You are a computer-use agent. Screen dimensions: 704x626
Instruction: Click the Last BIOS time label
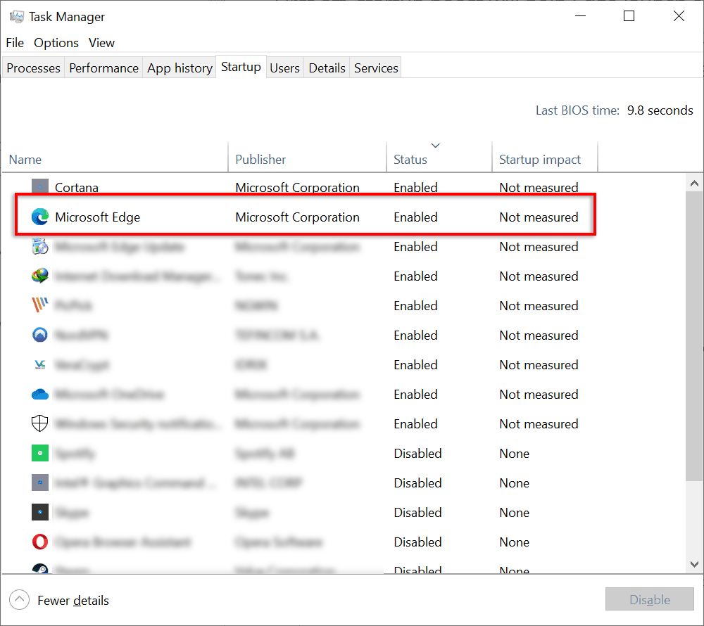click(577, 110)
